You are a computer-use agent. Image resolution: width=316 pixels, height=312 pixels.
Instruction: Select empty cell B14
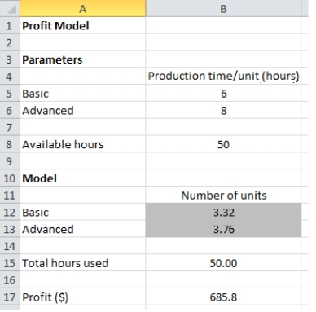click(223, 246)
